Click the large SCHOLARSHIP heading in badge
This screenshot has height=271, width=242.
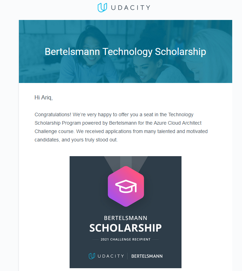pos(126,228)
